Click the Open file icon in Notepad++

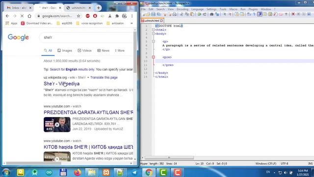(148, 14)
